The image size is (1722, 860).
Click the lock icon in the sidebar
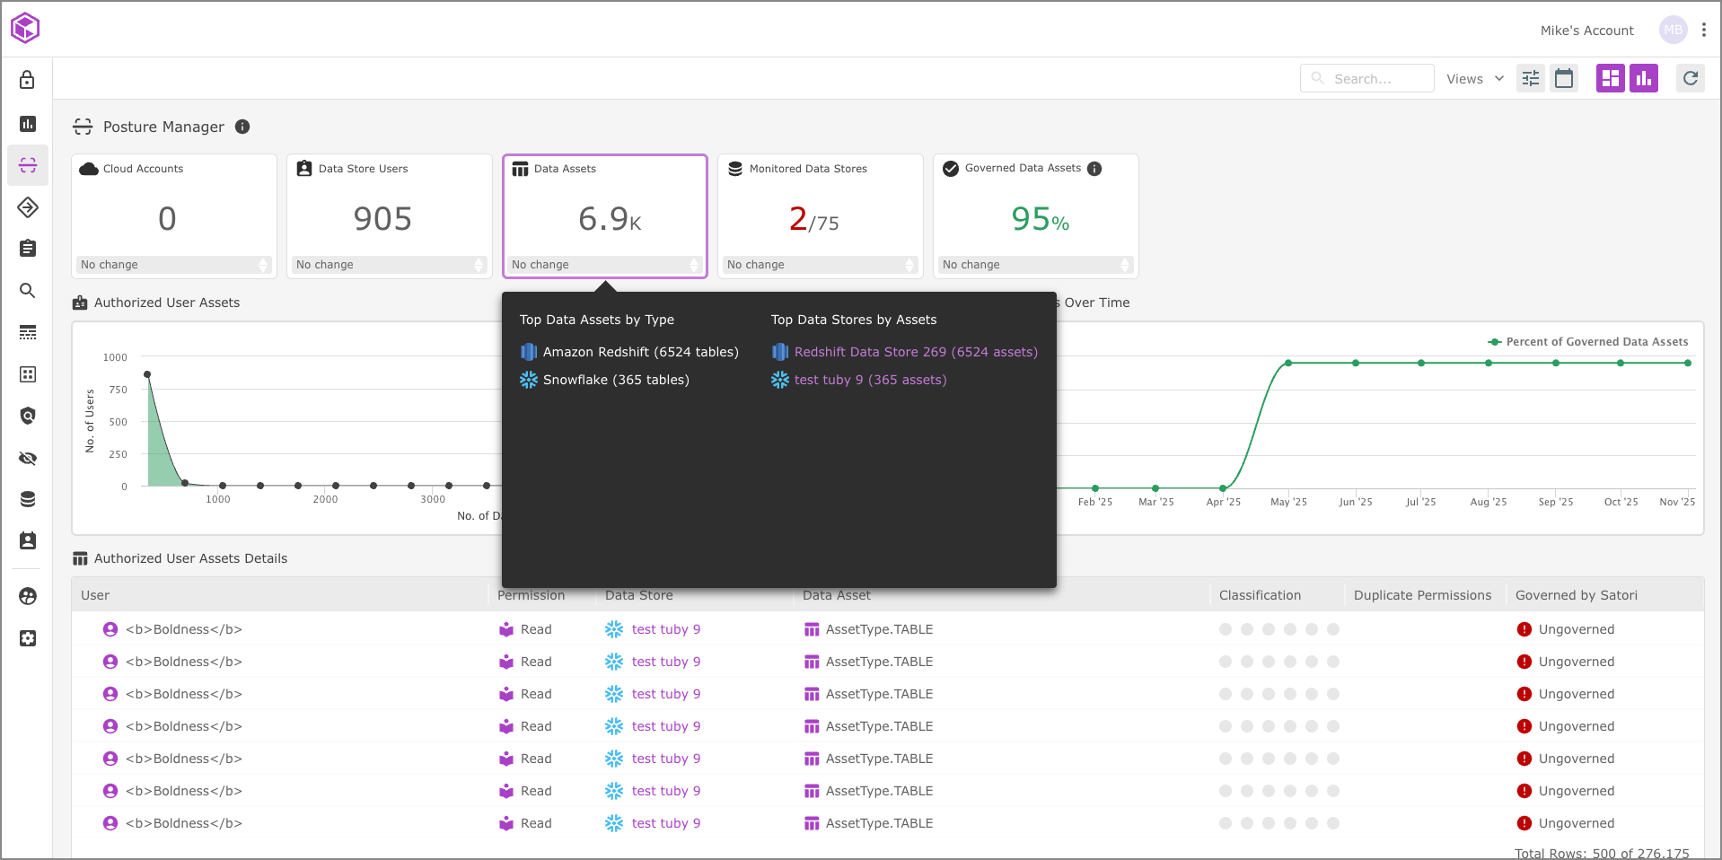coord(27,80)
